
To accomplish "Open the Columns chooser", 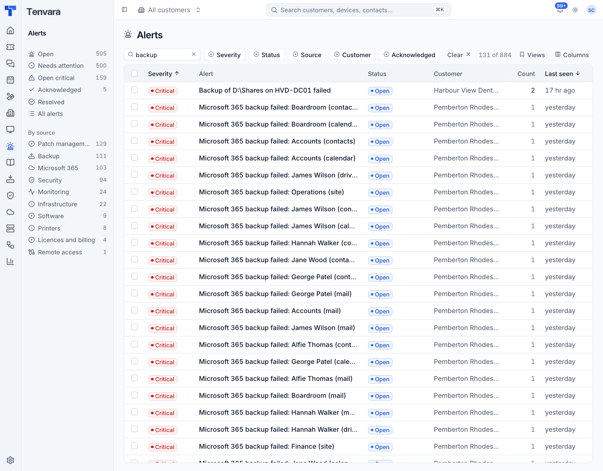I will [572, 55].
